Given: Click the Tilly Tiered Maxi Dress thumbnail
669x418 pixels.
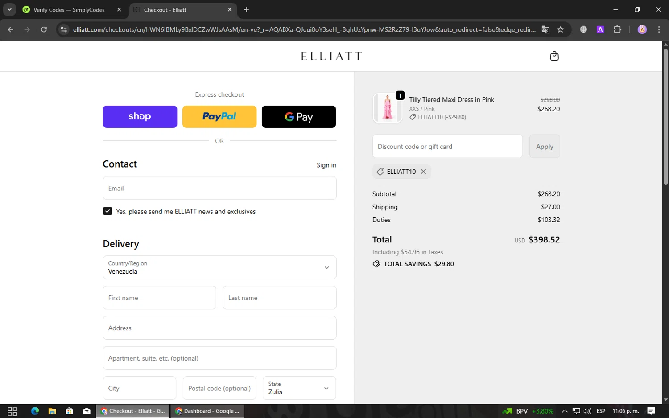Looking at the screenshot, I should click(388, 108).
